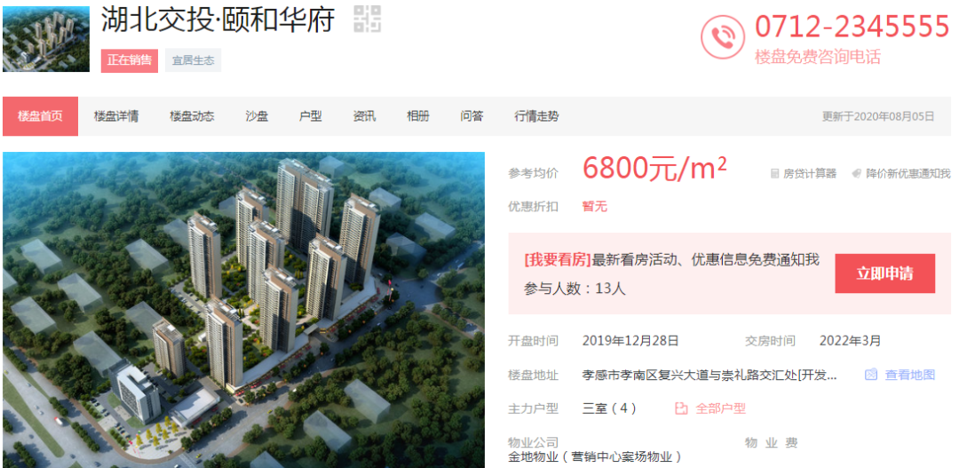
Task: Switch to the 楼盘详情 tab
Action: tap(116, 116)
